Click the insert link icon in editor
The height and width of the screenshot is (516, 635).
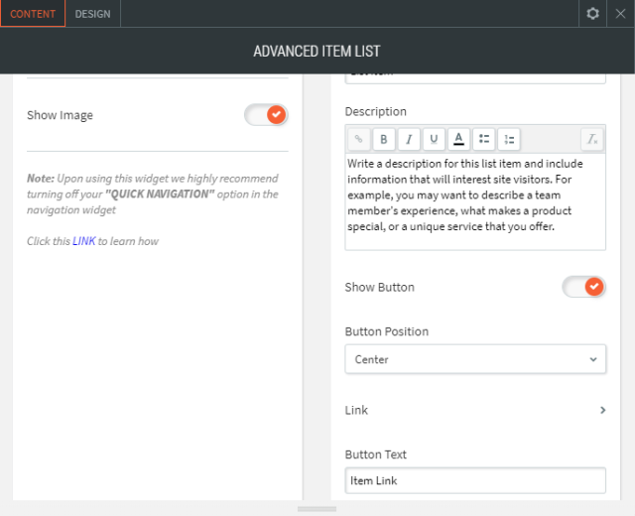click(x=359, y=140)
